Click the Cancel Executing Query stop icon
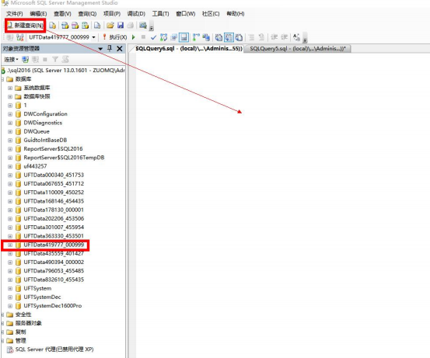430x358 pixels. tap(143, 37)
